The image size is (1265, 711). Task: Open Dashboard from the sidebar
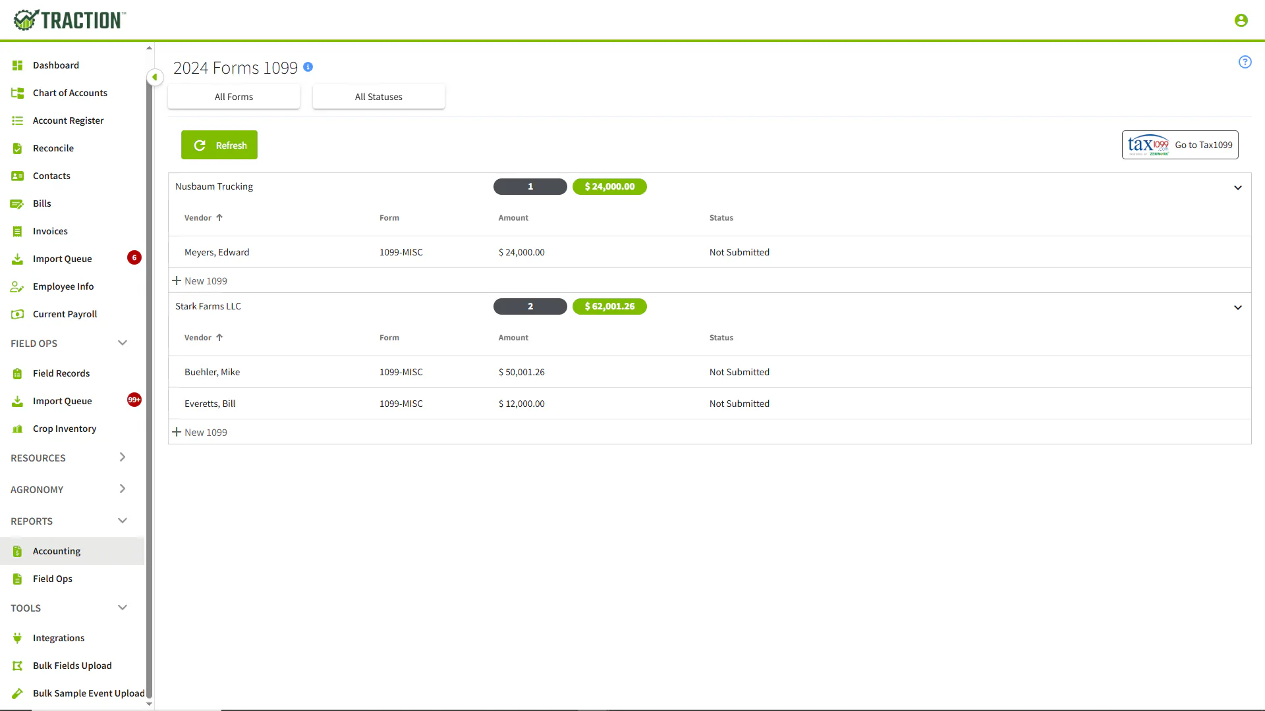[56, 65]
